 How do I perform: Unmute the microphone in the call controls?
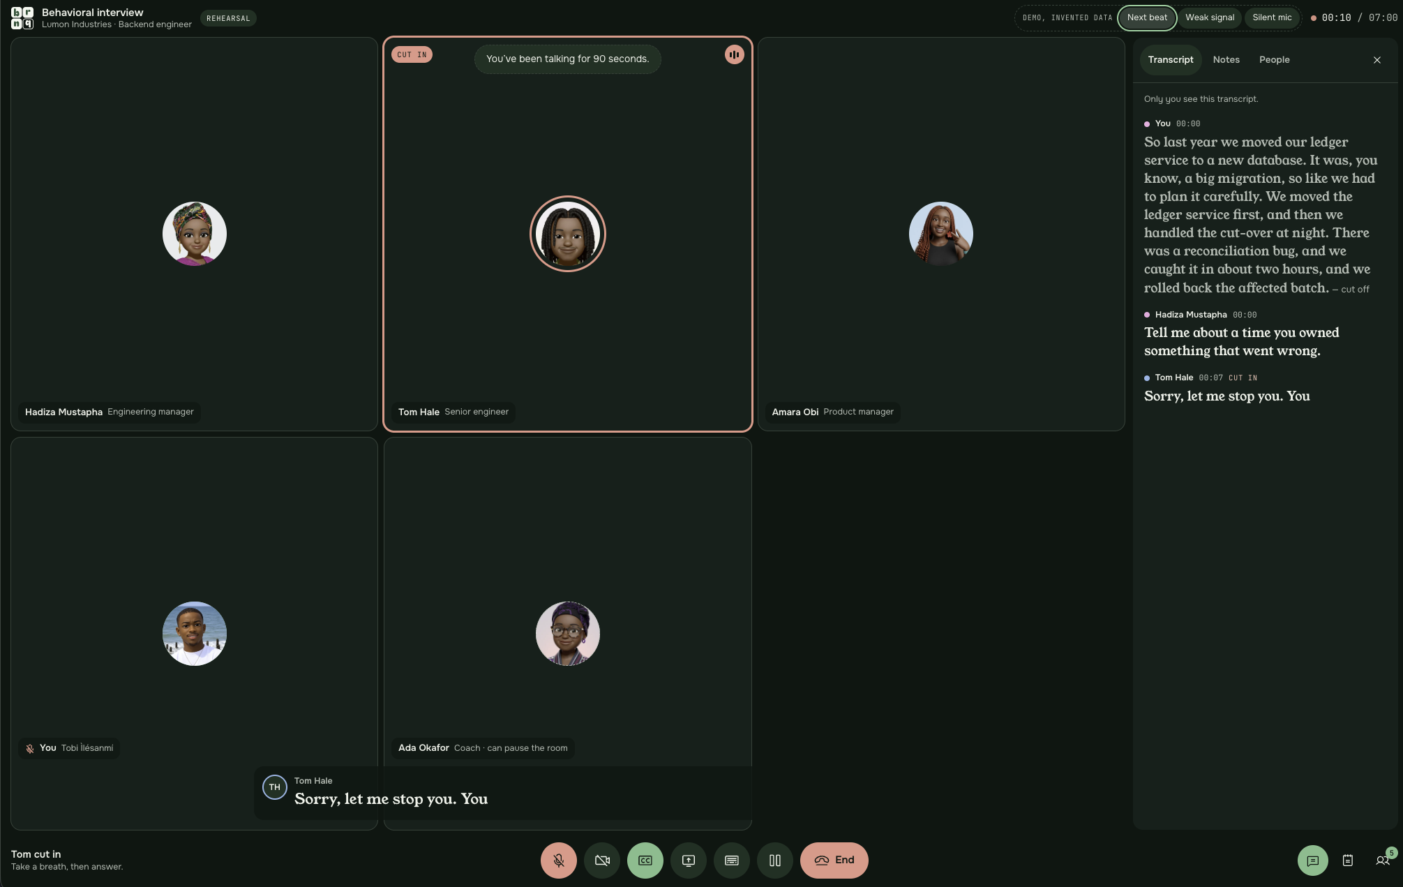[x=558, y=860]
